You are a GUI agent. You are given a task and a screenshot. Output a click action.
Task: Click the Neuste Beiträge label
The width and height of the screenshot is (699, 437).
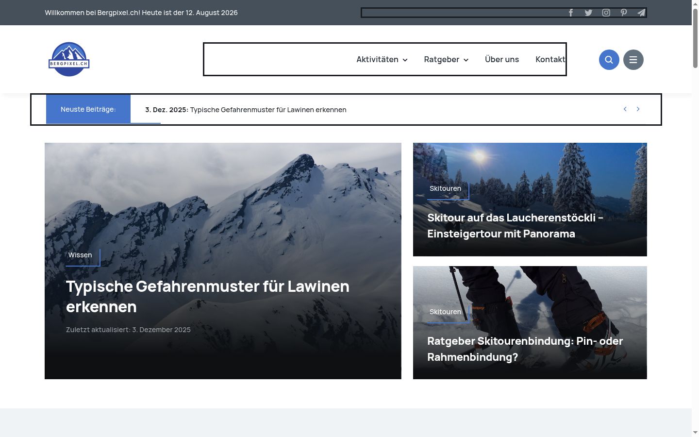pos(88,109)
